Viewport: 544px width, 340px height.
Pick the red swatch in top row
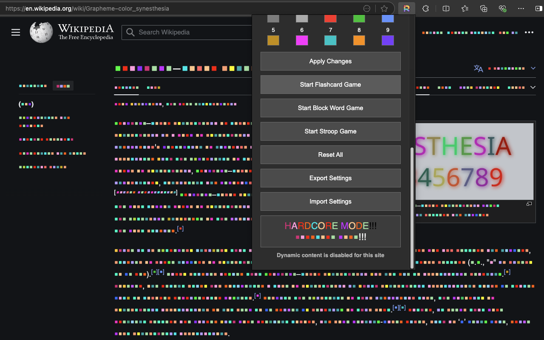(x=331, y=18)
